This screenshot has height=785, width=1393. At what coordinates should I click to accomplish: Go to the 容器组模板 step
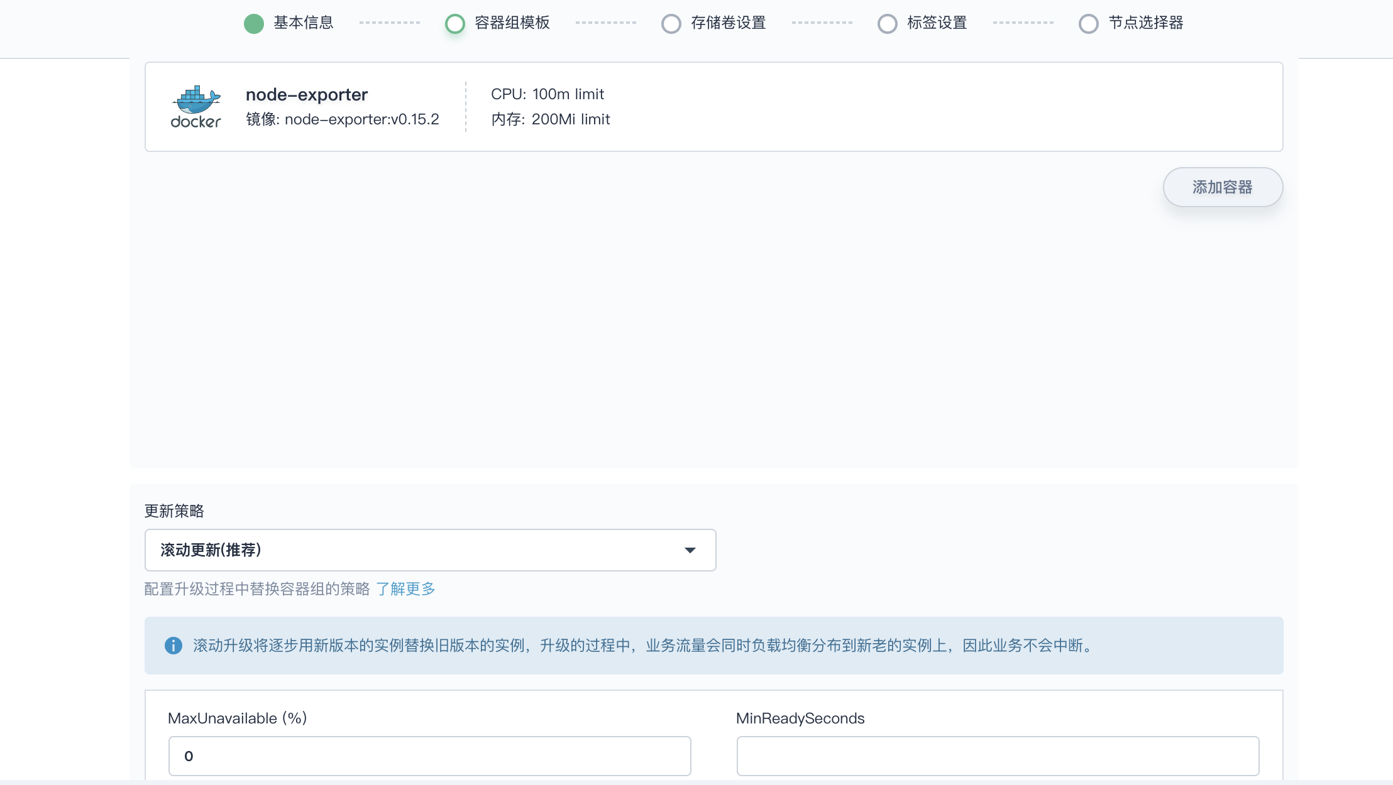512,23
